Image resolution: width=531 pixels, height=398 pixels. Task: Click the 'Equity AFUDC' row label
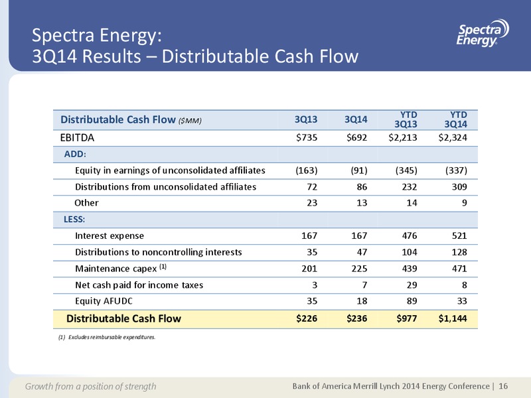click(104, 301)
